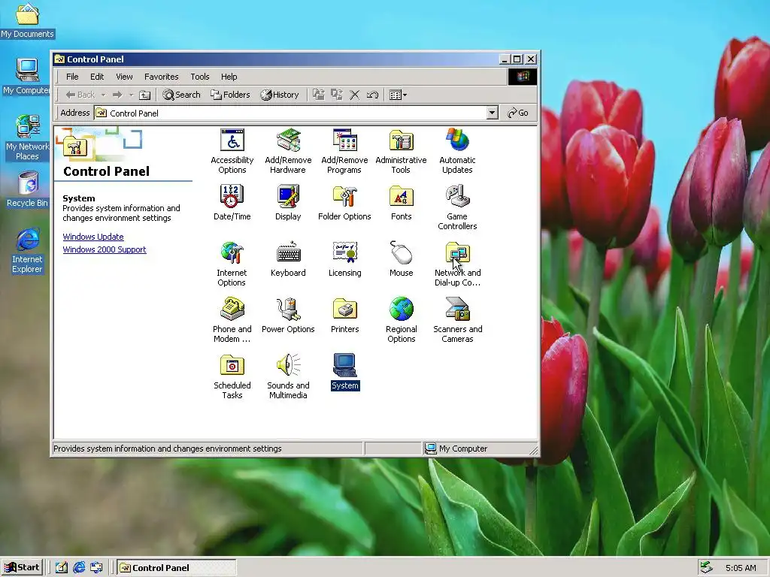Image resolution: width=770 pixels, height=577 pixels.
Task: Click Show Desktop Quick Launch icon
Action: pyautogui.click(x=62, y=568)
